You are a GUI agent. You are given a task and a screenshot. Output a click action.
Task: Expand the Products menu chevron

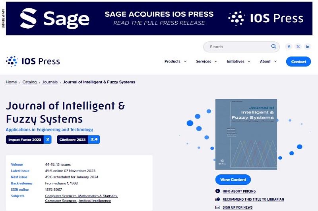pyautogui.click(x=185, y=61)
